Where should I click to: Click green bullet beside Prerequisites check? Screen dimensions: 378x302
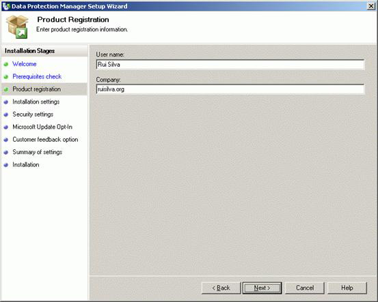6,77
